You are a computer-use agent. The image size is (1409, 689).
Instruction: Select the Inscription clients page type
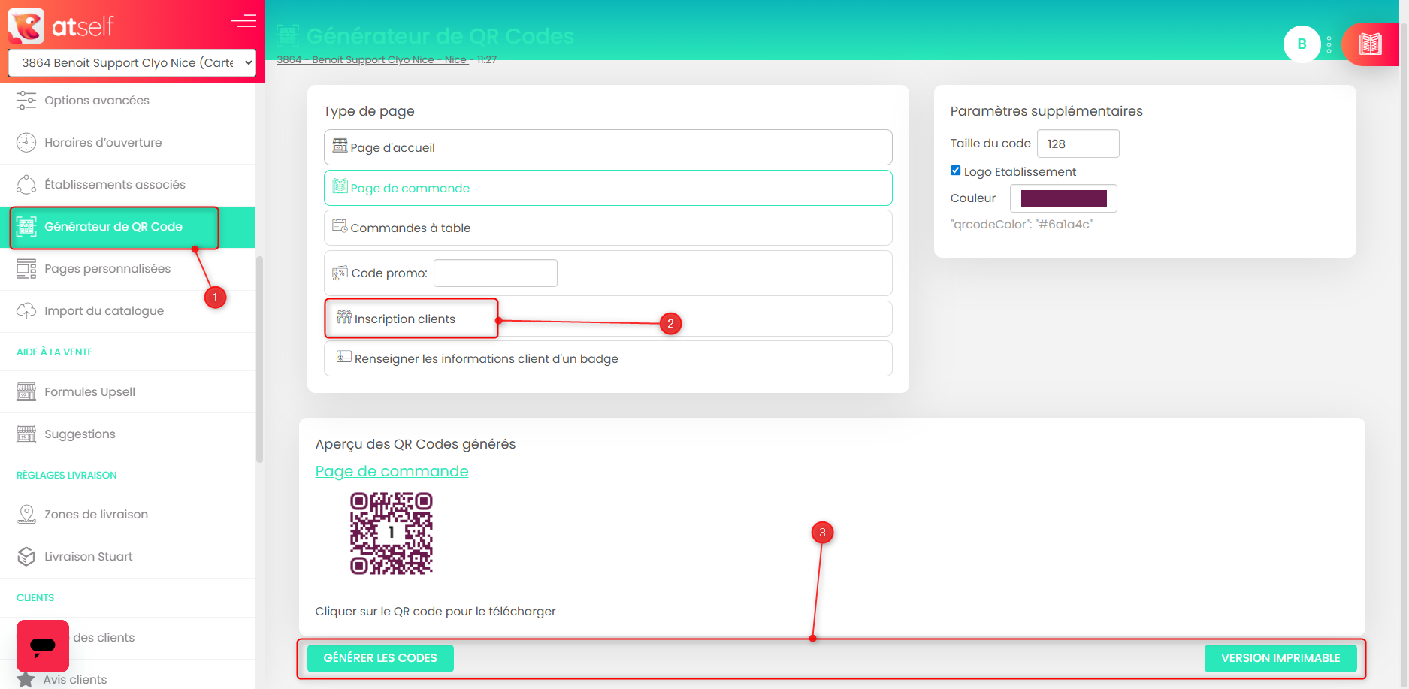[406, 319]
